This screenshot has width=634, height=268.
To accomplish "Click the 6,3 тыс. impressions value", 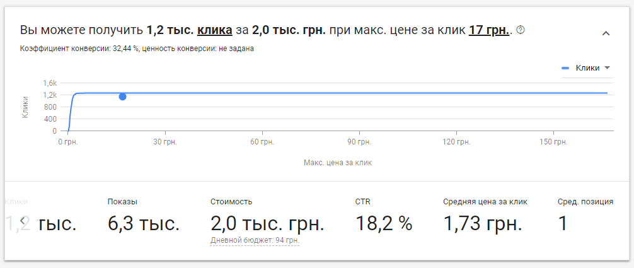I will coord(144,223).
